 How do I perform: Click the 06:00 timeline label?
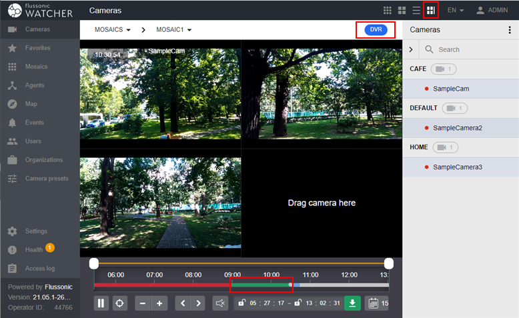point(116,275)
